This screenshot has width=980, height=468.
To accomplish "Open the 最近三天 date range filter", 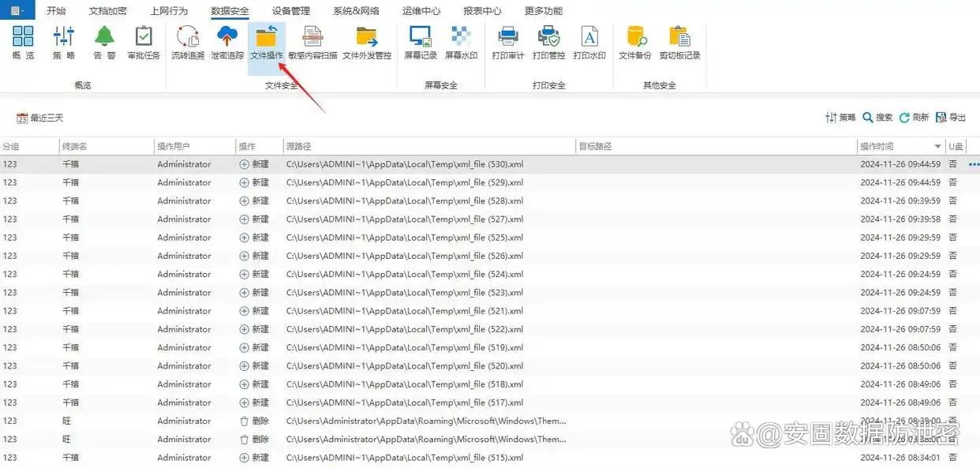I will [x=40, y=118].
